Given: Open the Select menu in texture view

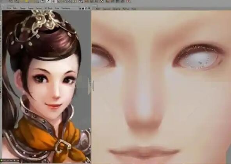Looking at the screenshot, I should click(x=39, y=8).
